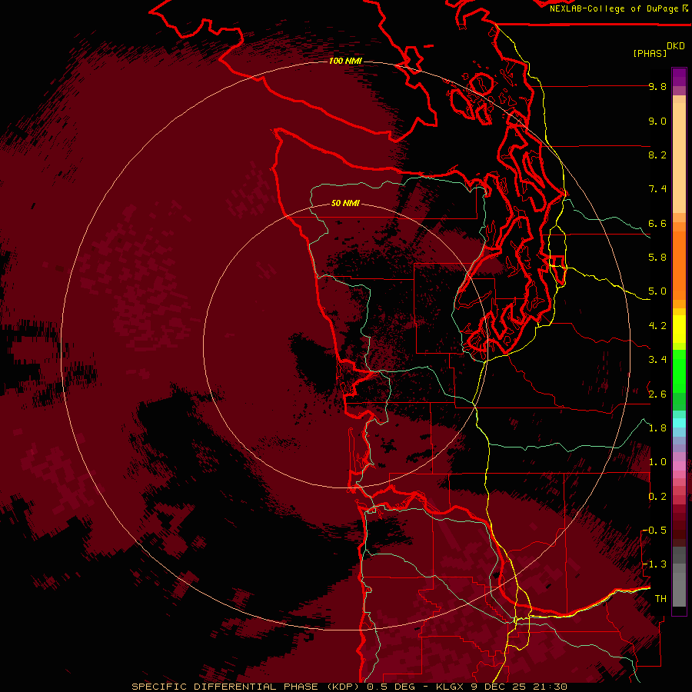Pick the yellow segment of the color bar
692x692 pixels.
coord(679,328)
